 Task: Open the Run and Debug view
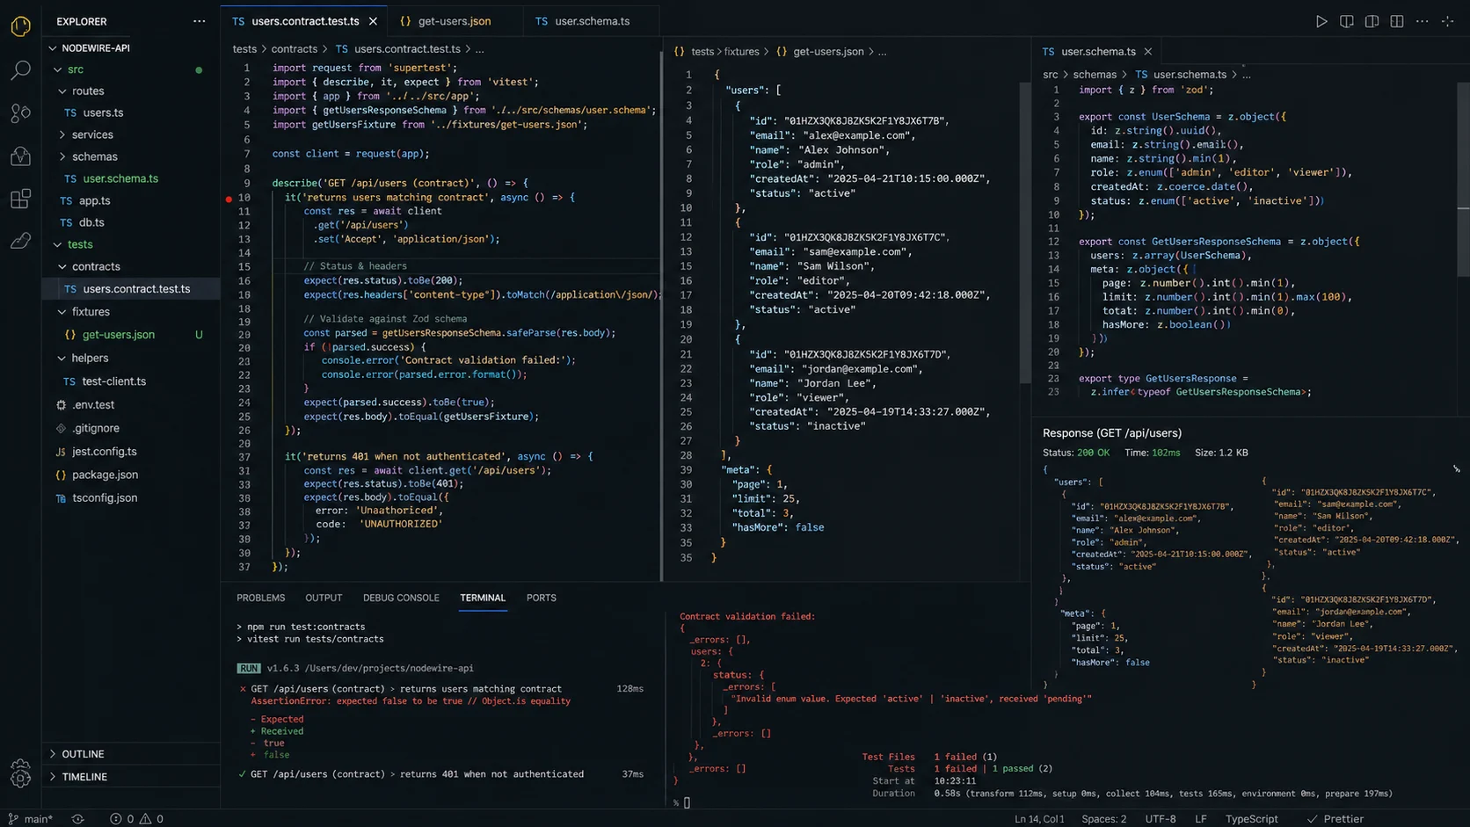[x=20, y=156]
